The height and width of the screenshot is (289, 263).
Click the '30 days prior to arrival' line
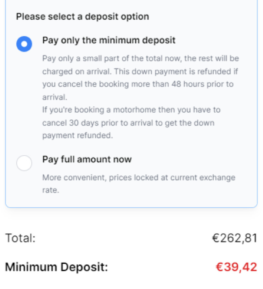(x=128, y=123)
